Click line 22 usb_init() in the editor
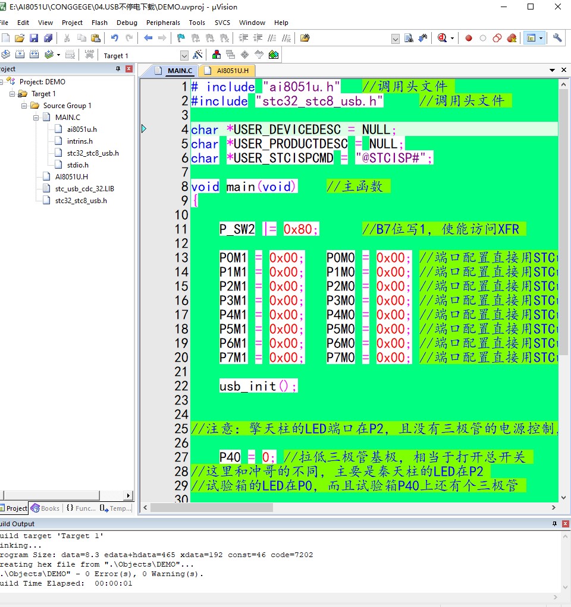This screenshot has height=607, width=571. tap(258, 386)
